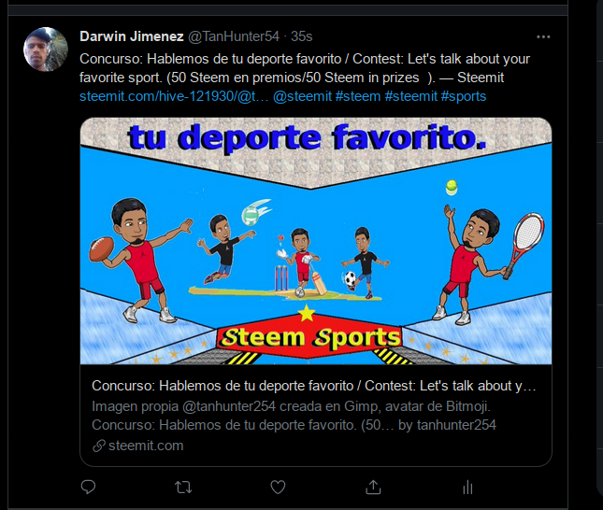
Task: Open the #sports hashtag
Action: tap(464, 96)
